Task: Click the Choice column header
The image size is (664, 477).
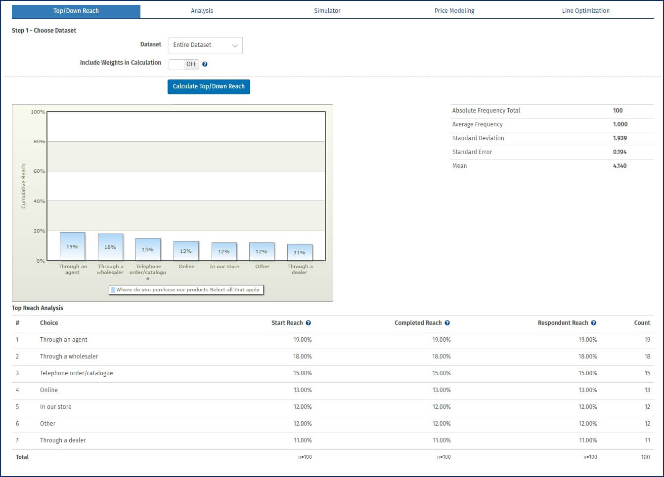Action: (x=49, y=323)
